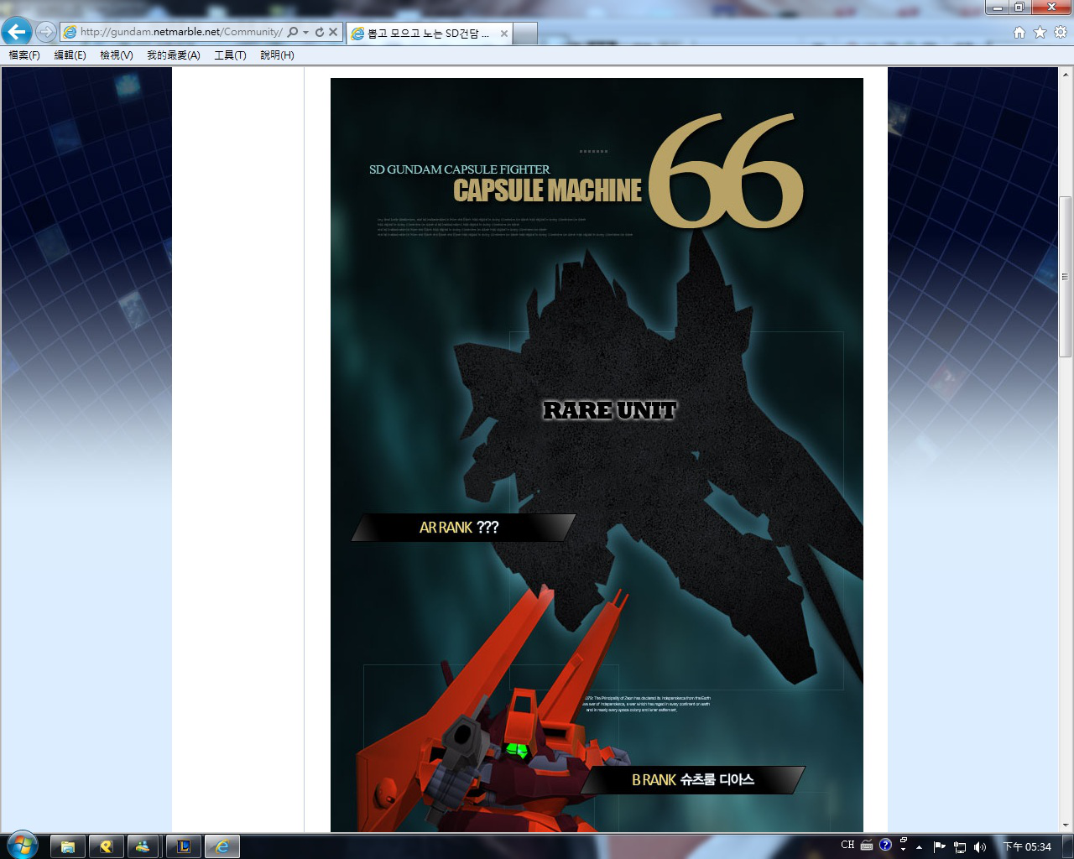Viewport: 1074px width, 859px height.
Task: Click the search magnifier in address bar
Action: [x=293, y=32]
